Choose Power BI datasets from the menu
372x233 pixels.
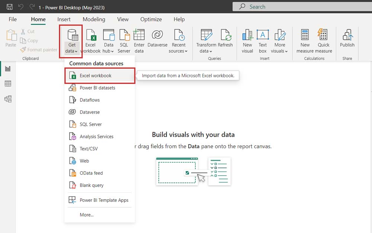100,88
